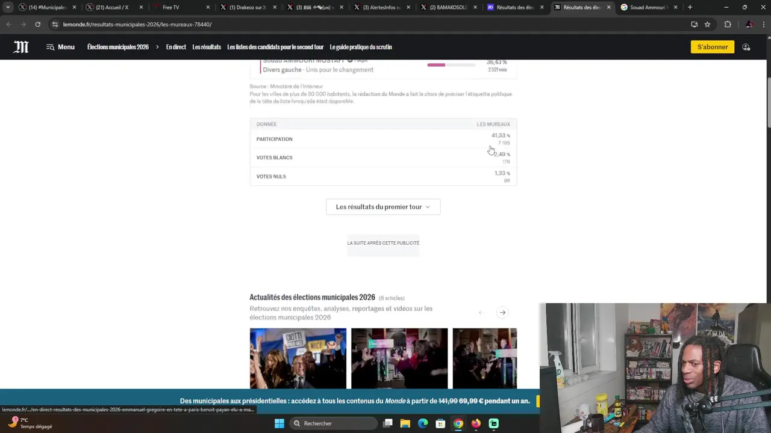This screenshot has height=433, width=771.
Task: Click the taskbar Rechercher search box
Action: click(x=333, y=423)
